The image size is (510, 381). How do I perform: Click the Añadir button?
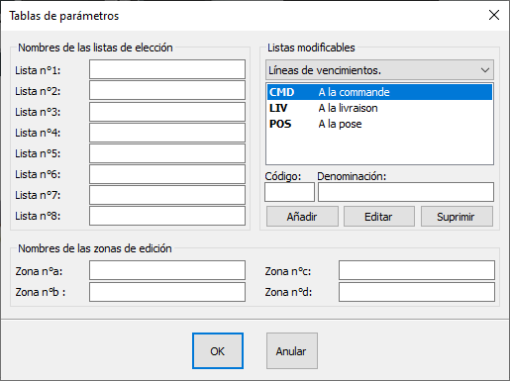coord(302,217)
